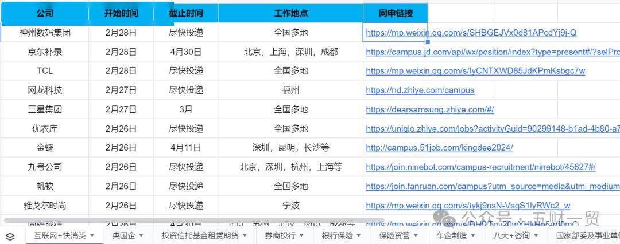Select the 3月 deadline cell for 三星集团
This screenshot has height=244, width=620.
tap(186, 109)
